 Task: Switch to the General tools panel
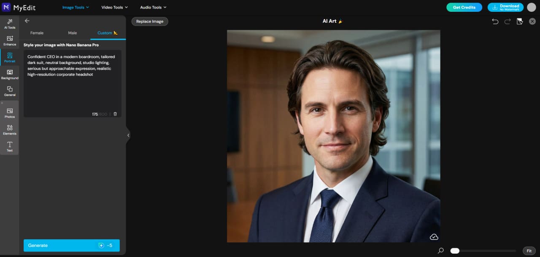coord(9,91)
